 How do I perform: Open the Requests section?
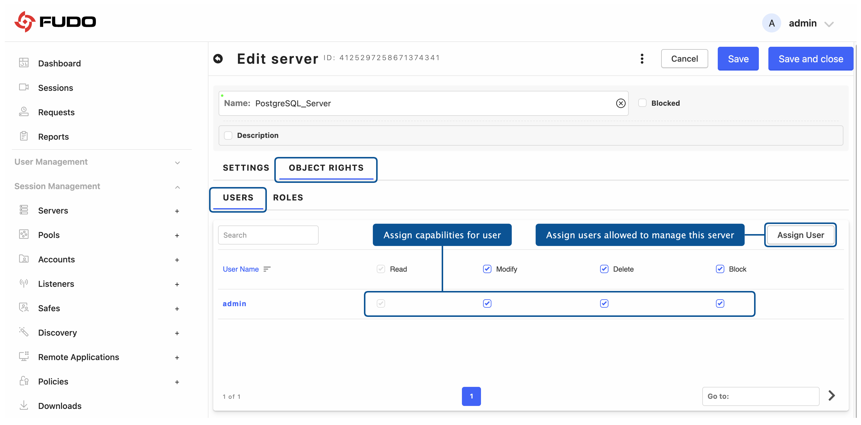tap(56, 112)
